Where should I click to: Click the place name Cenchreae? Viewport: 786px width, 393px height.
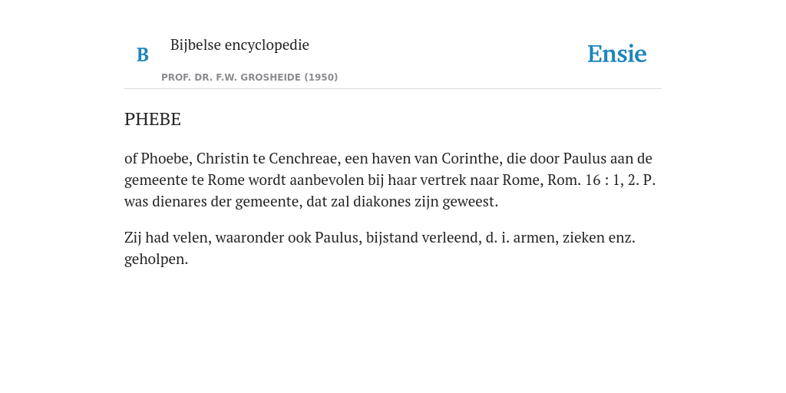tap(305, 158)
